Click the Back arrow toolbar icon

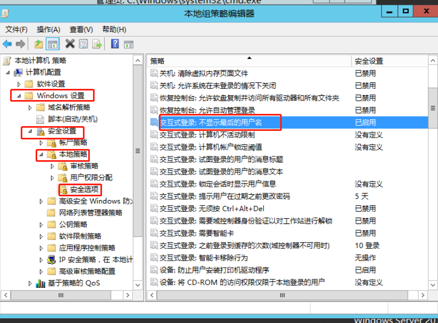click(x=7, y=44)
